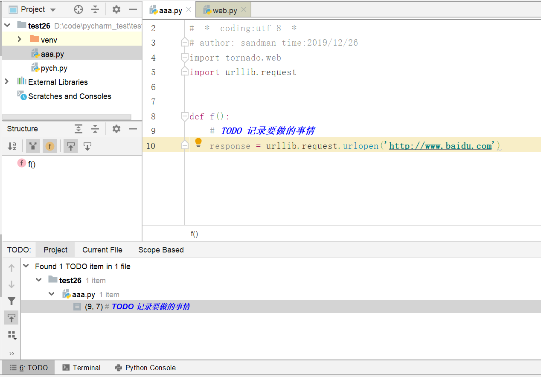Expand the venv folder

(20, 39)
